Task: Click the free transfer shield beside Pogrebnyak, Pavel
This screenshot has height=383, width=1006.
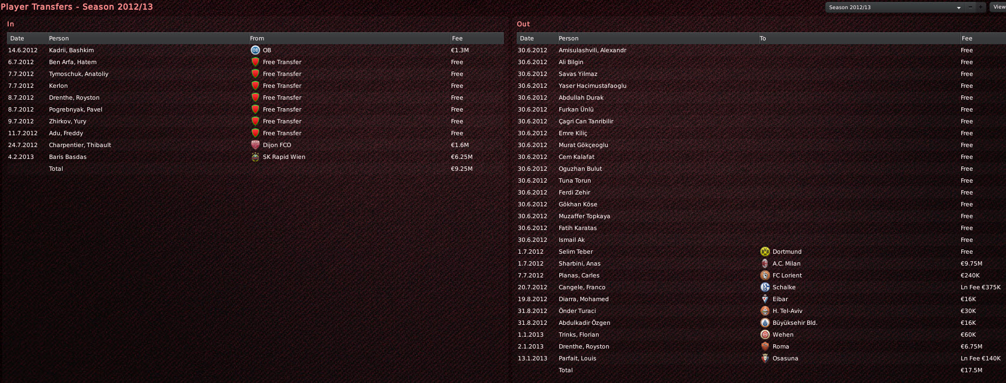Action: click(x=255, y=109)
